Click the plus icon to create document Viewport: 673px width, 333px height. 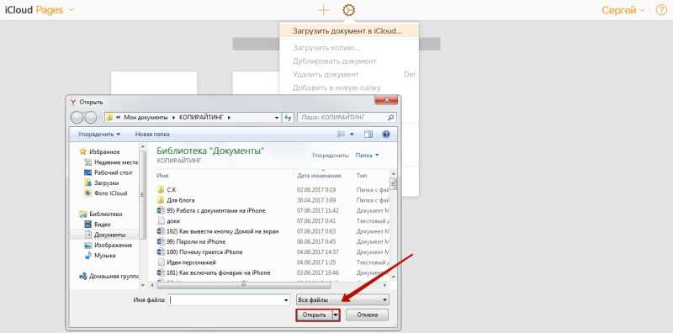coord(323,10)
